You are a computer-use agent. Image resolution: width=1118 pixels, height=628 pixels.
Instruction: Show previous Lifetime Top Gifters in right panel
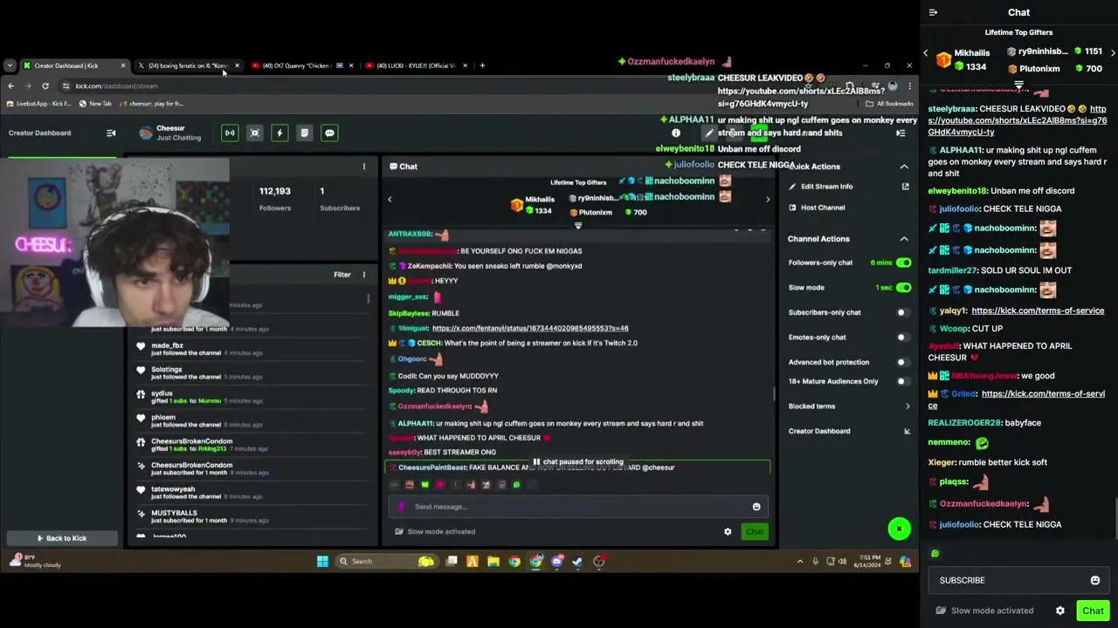(926, 53)
